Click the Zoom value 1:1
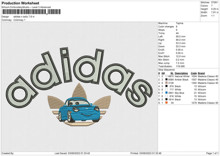 (213, 15)
